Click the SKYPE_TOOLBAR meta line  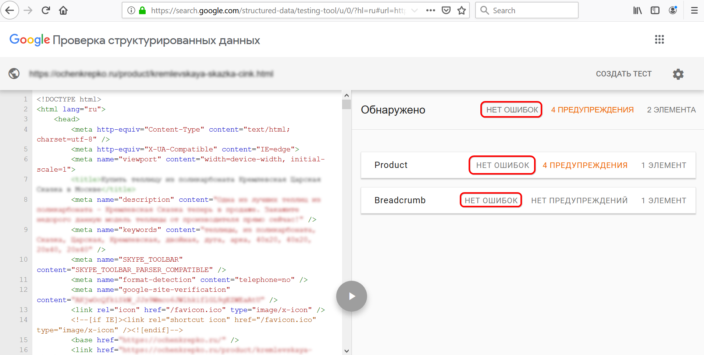[x=131, y=265]
